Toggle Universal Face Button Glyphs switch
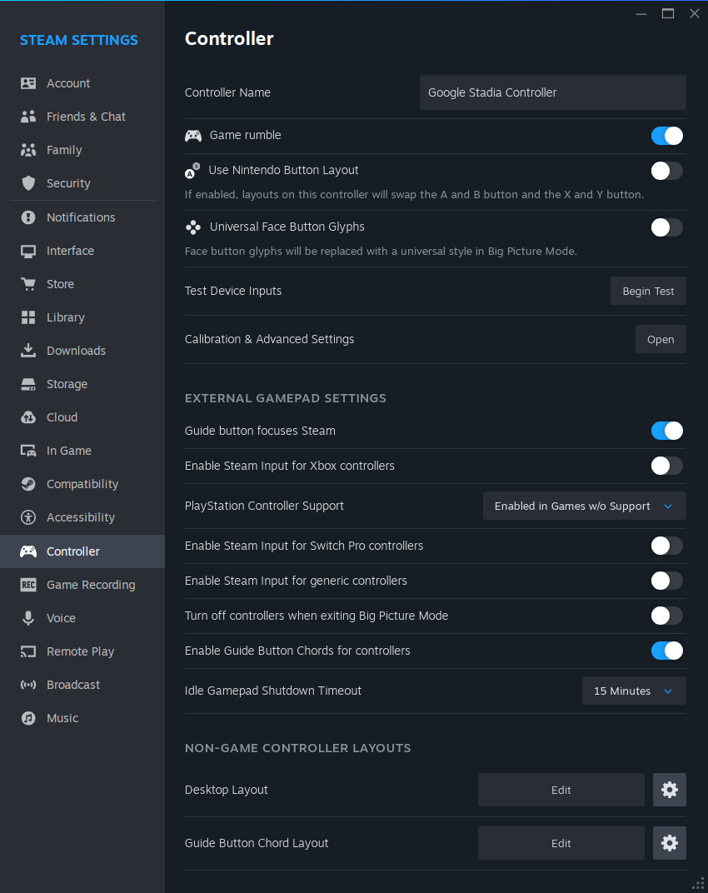The width and height of the screenshot is (708, 893). 666,227
